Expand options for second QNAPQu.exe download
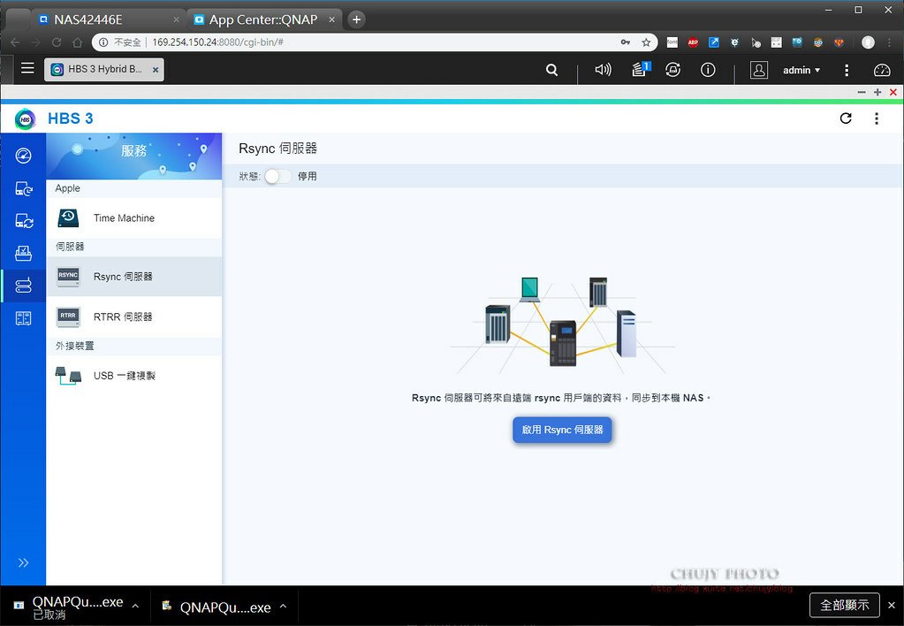Screen dimensions: 904x626 pyautogui.click(x=283, y=607)
